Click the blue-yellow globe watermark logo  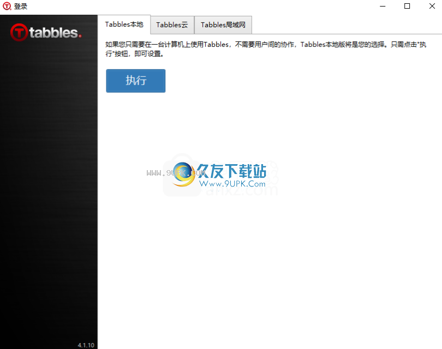tap(184, 174)
